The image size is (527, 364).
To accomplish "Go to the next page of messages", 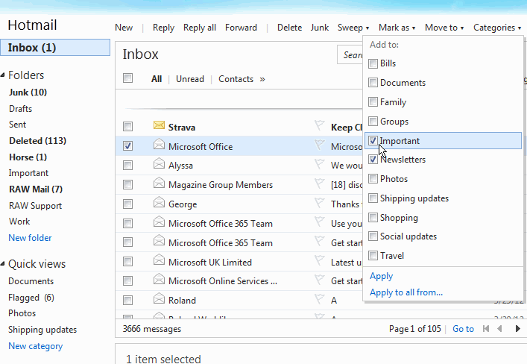I will [517, 329].
